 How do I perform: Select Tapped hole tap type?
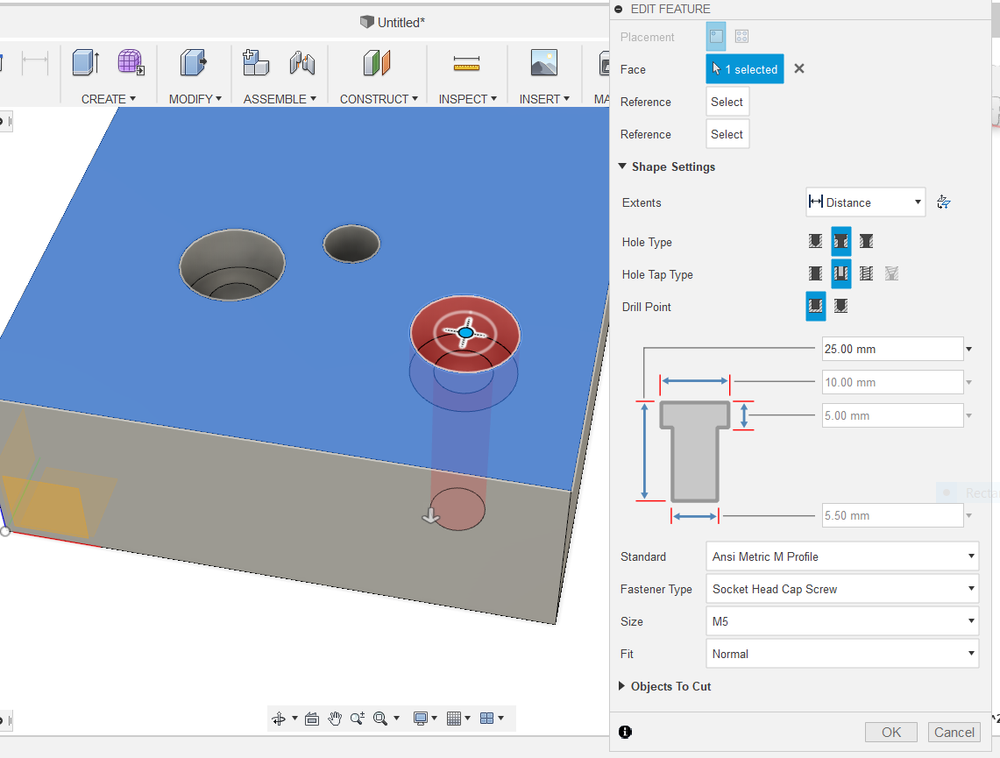click(866, 273)
